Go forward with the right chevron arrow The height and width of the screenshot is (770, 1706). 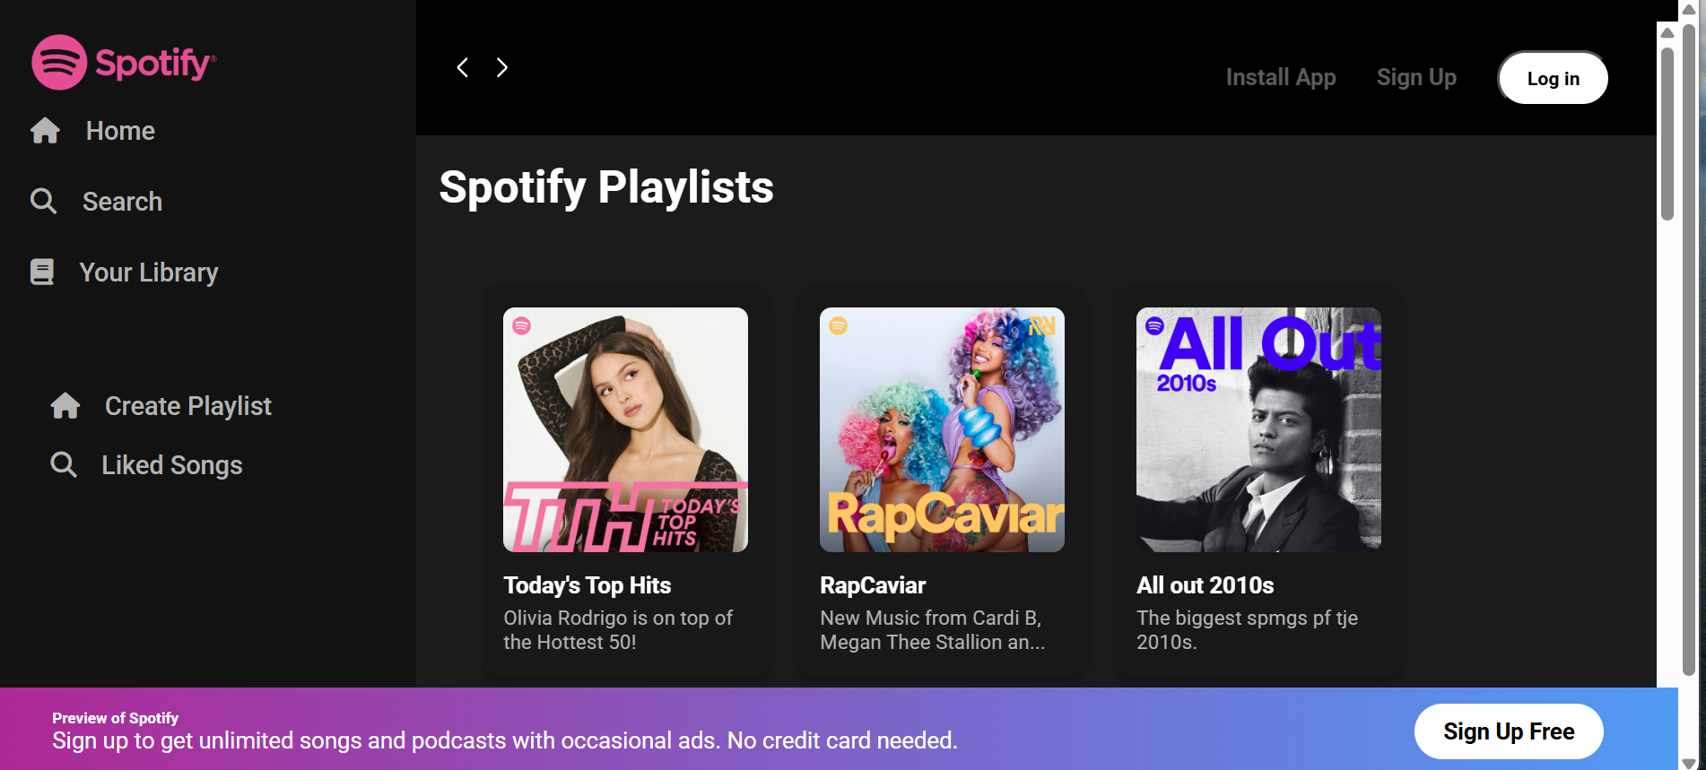[x=502, y=67]
